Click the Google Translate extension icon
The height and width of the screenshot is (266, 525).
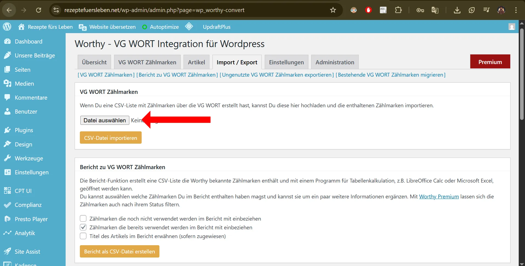point(435,10)
